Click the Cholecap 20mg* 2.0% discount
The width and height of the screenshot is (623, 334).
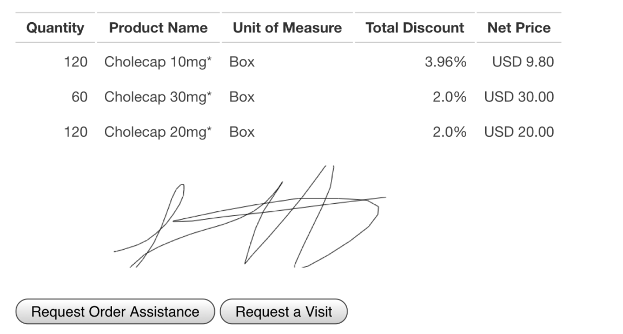pos(449,132)
